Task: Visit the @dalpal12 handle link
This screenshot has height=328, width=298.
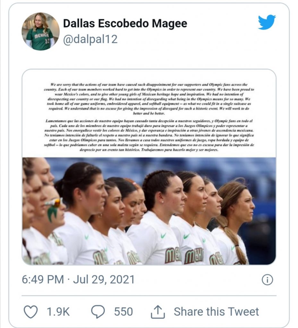Action: pyautogui.click(x=90, y=39)
